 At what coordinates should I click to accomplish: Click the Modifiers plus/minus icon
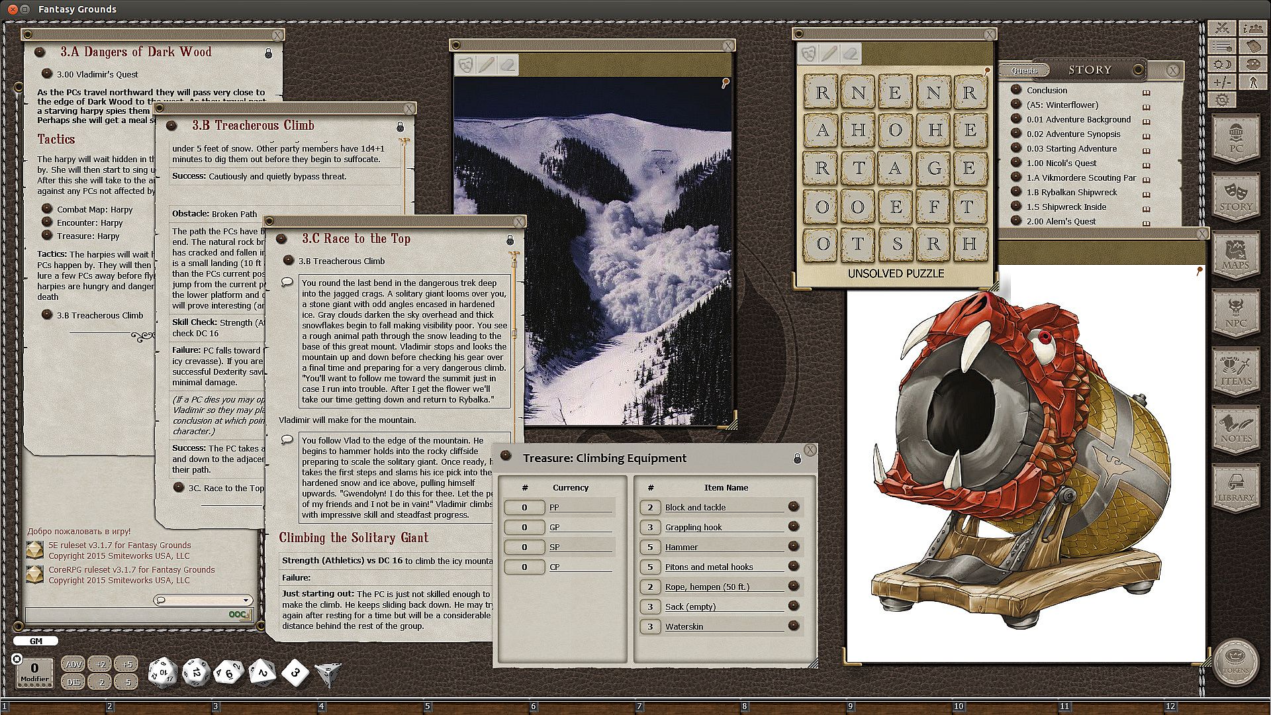tap(1222, 82)
